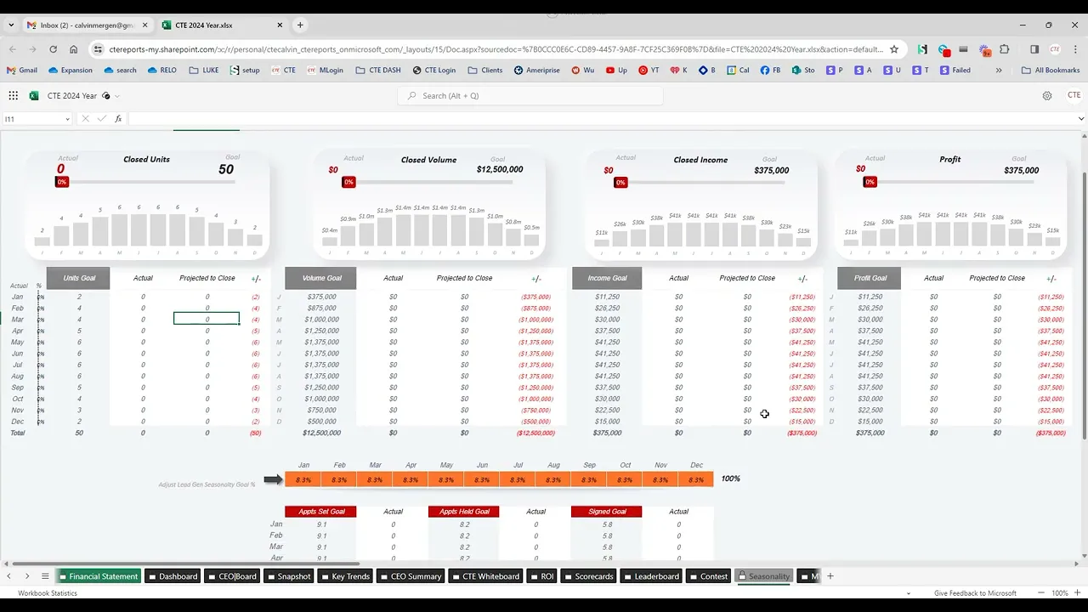This screenshot has width=1088, height=612.
Task: Open Workbook Statistics in status bar
Action: coord(48,593)
